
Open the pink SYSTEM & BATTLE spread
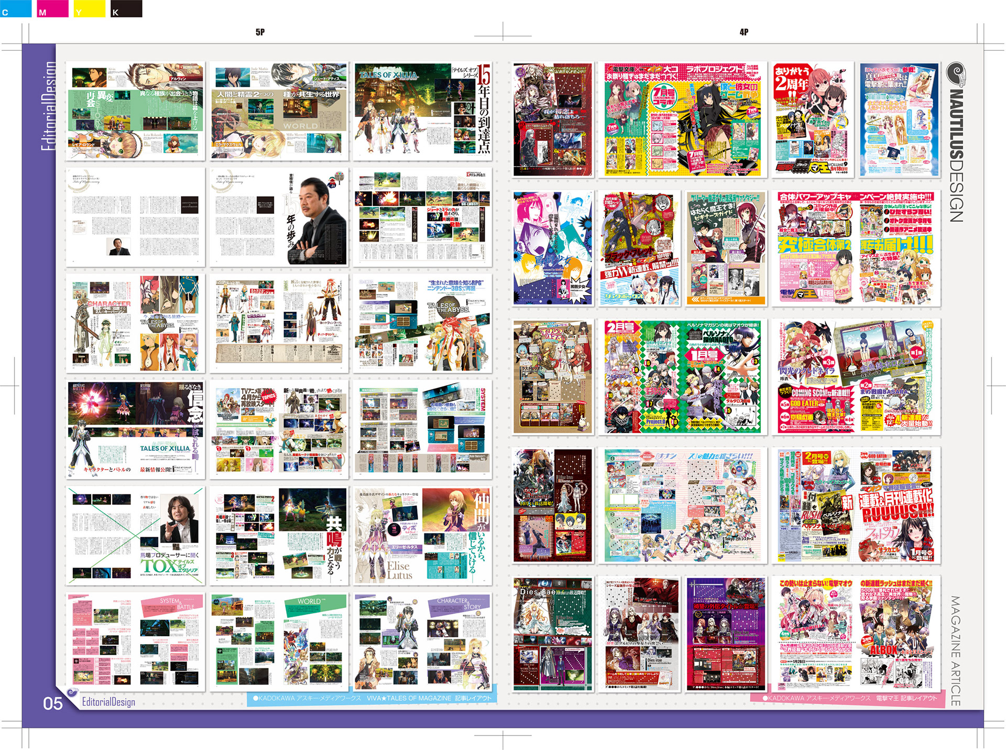click(x=135, y=642)
